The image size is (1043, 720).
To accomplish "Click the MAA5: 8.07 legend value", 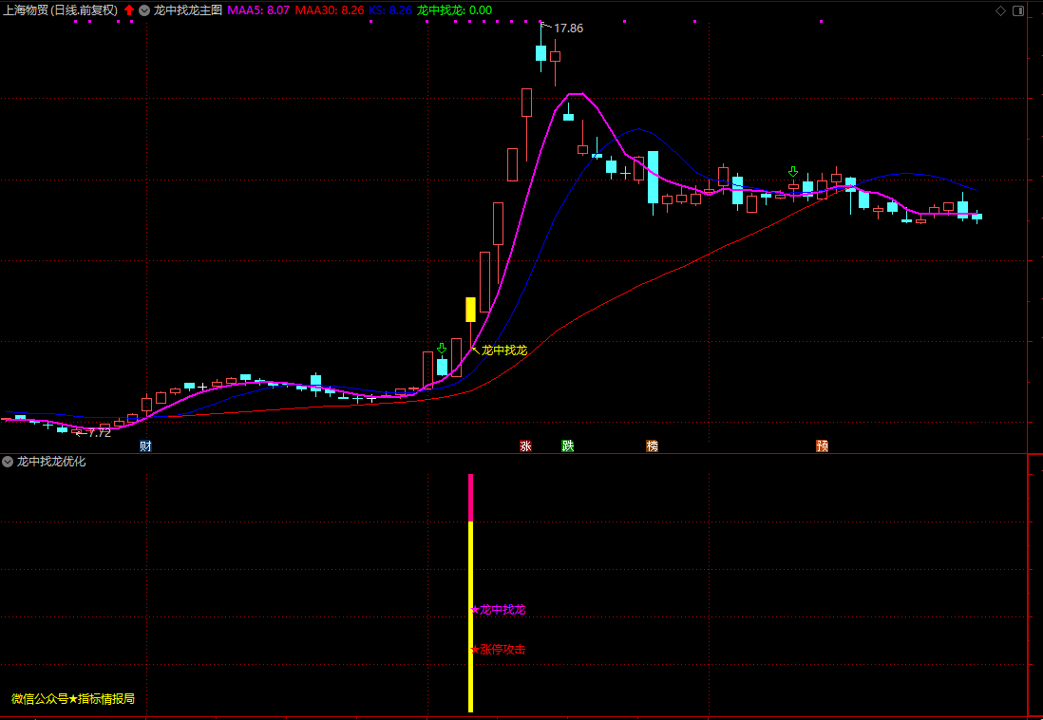I will pyautogui.click(x=258, y=10).
